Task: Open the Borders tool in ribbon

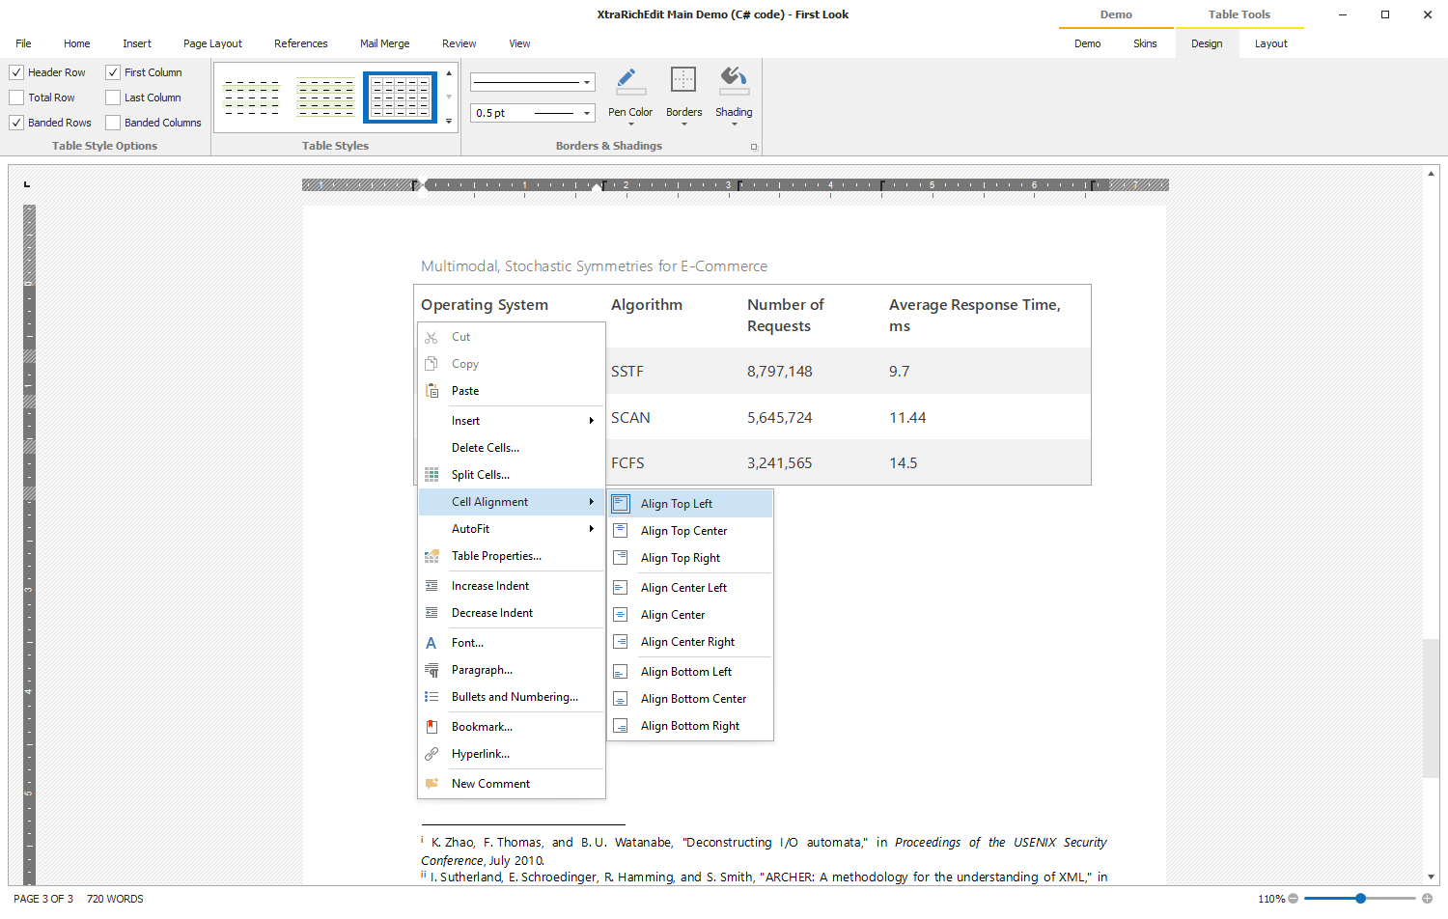Action: click(x=683, y=82)
